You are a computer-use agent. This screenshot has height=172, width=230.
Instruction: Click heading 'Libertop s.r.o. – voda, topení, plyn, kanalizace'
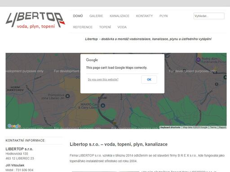pos(119,144)
